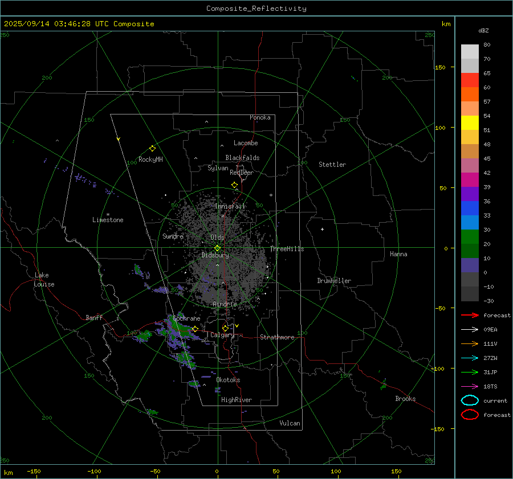Click the -30 value in dBZ legend
This screenshot has width=513, height=479.
point(488,301)
